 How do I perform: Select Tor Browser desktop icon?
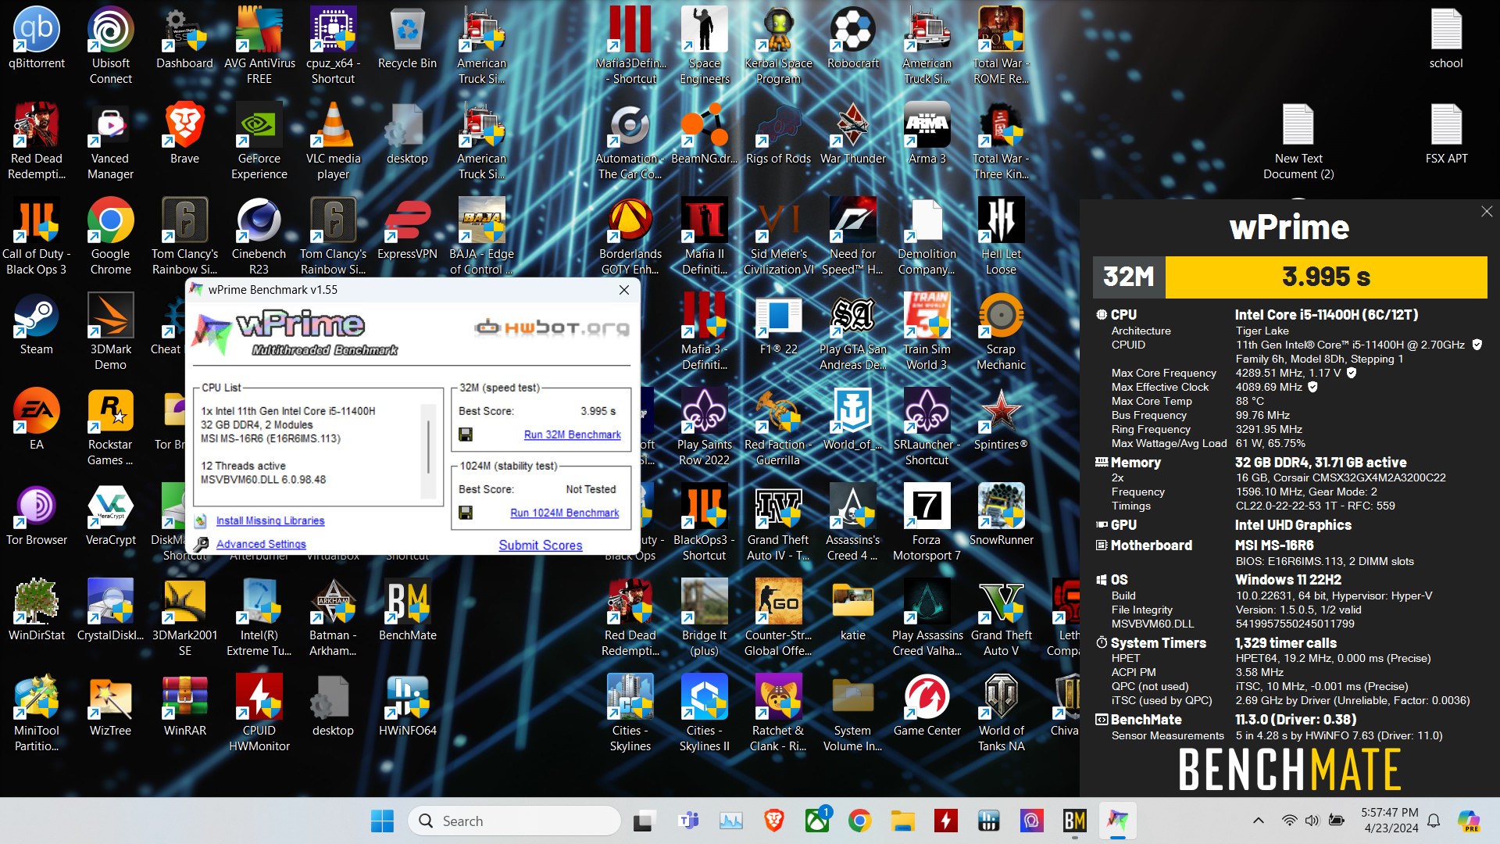37,514
